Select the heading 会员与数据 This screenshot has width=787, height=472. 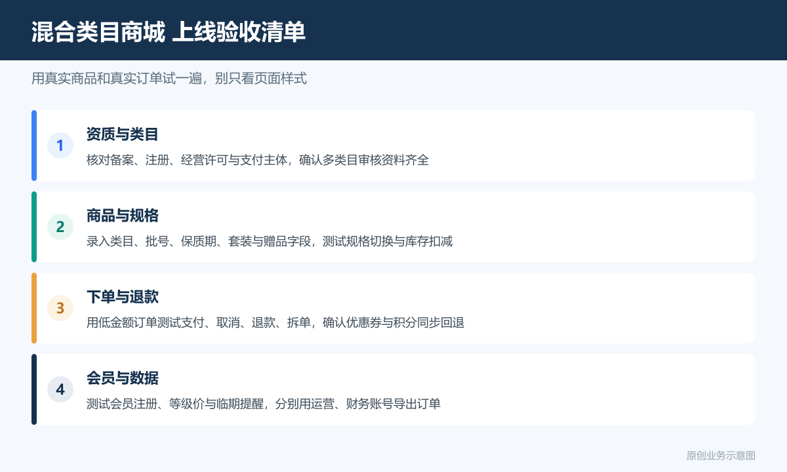click(x=123, y=378)
